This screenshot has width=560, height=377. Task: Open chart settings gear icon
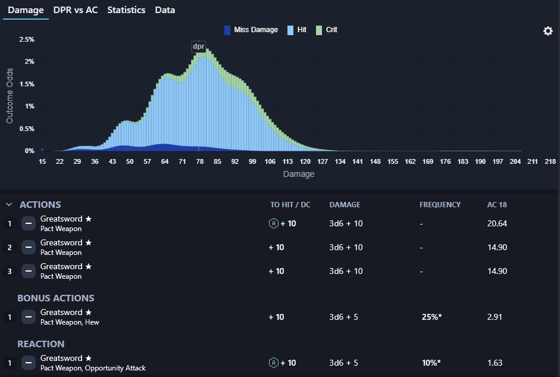pyautogui.click(x=548, y=31)
